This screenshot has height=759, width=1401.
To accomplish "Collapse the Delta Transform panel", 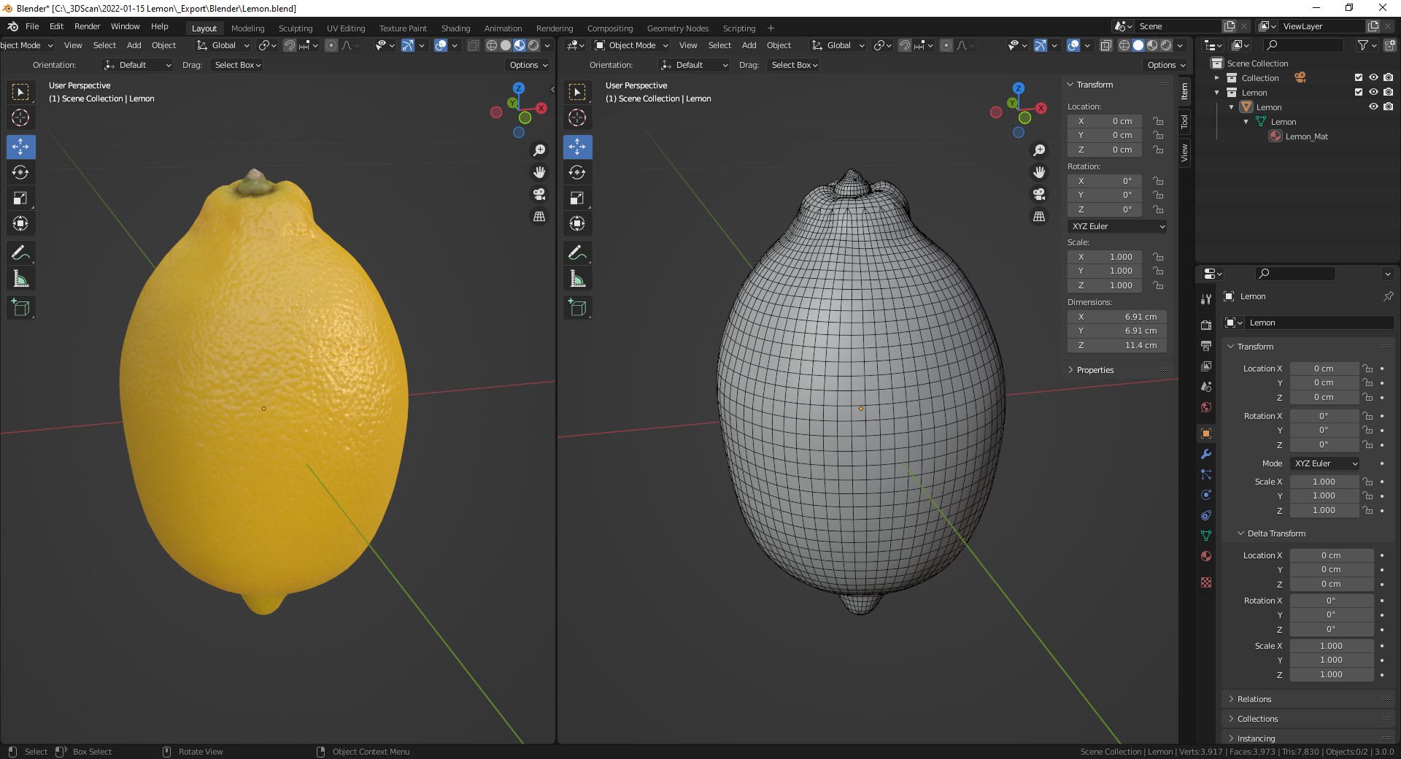I will (1275, 533).
